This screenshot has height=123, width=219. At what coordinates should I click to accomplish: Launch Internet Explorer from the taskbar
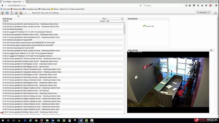(30, 120)
